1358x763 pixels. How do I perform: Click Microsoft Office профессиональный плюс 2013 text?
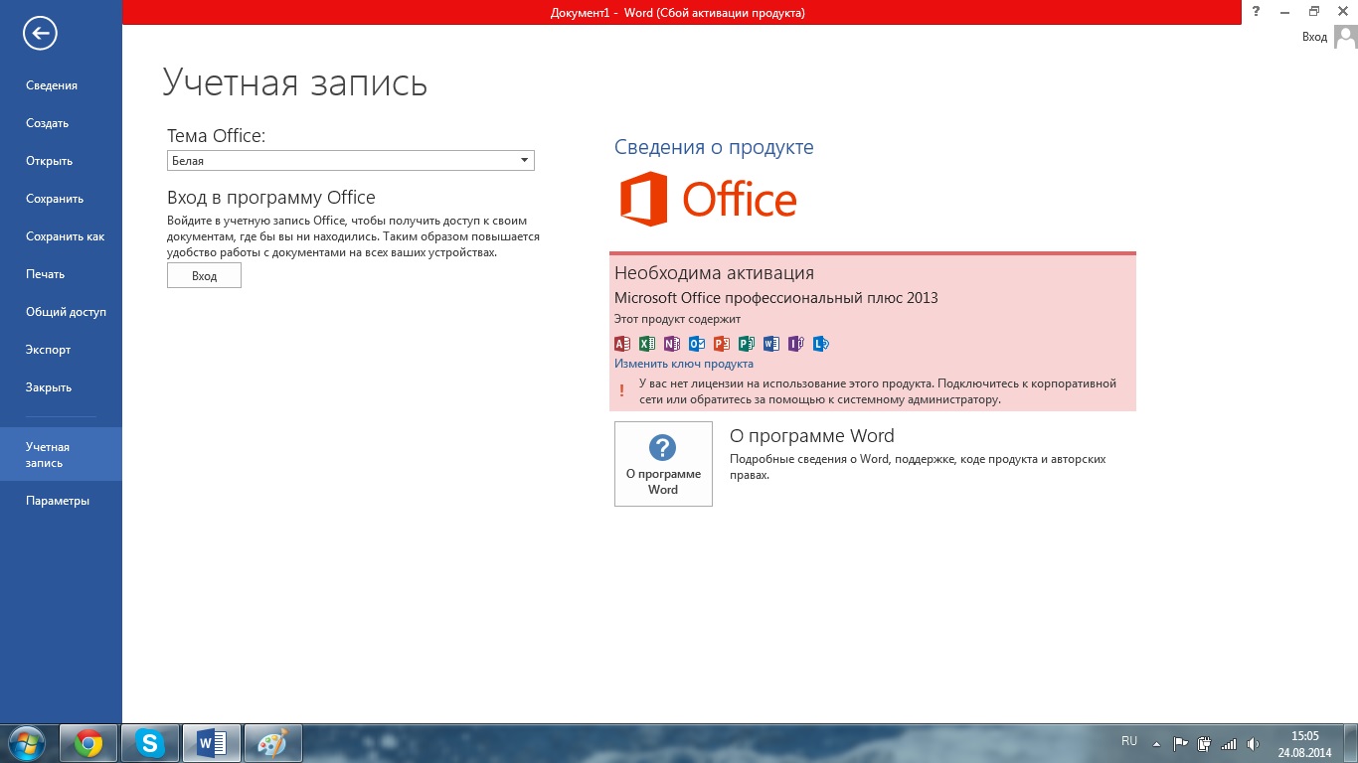click(776, 298)
